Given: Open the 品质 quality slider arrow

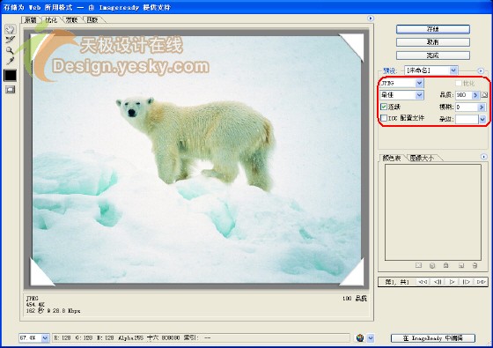Looking at the screenshot, I should click(475, 95).
